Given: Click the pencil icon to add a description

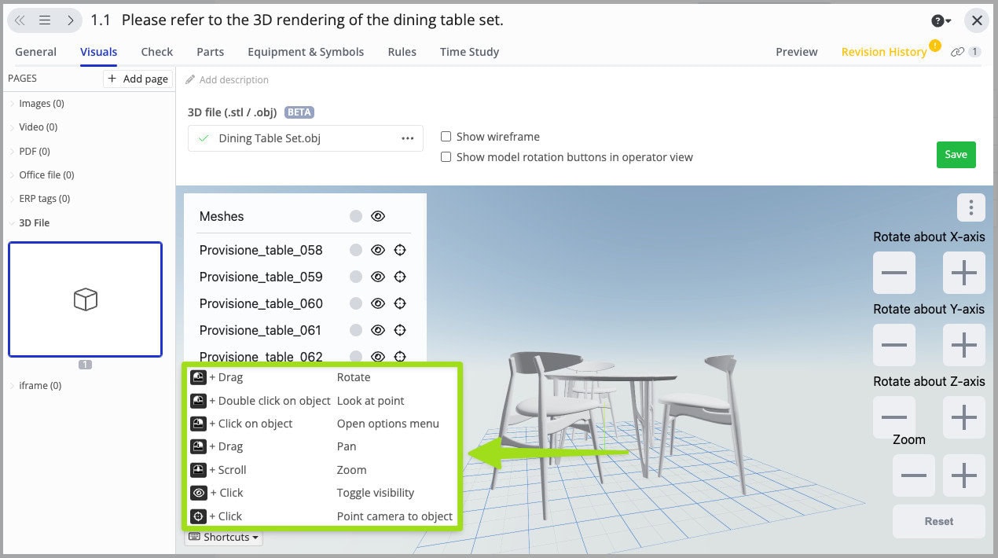Looking at the screenshot, I should (x=189, y=79).
